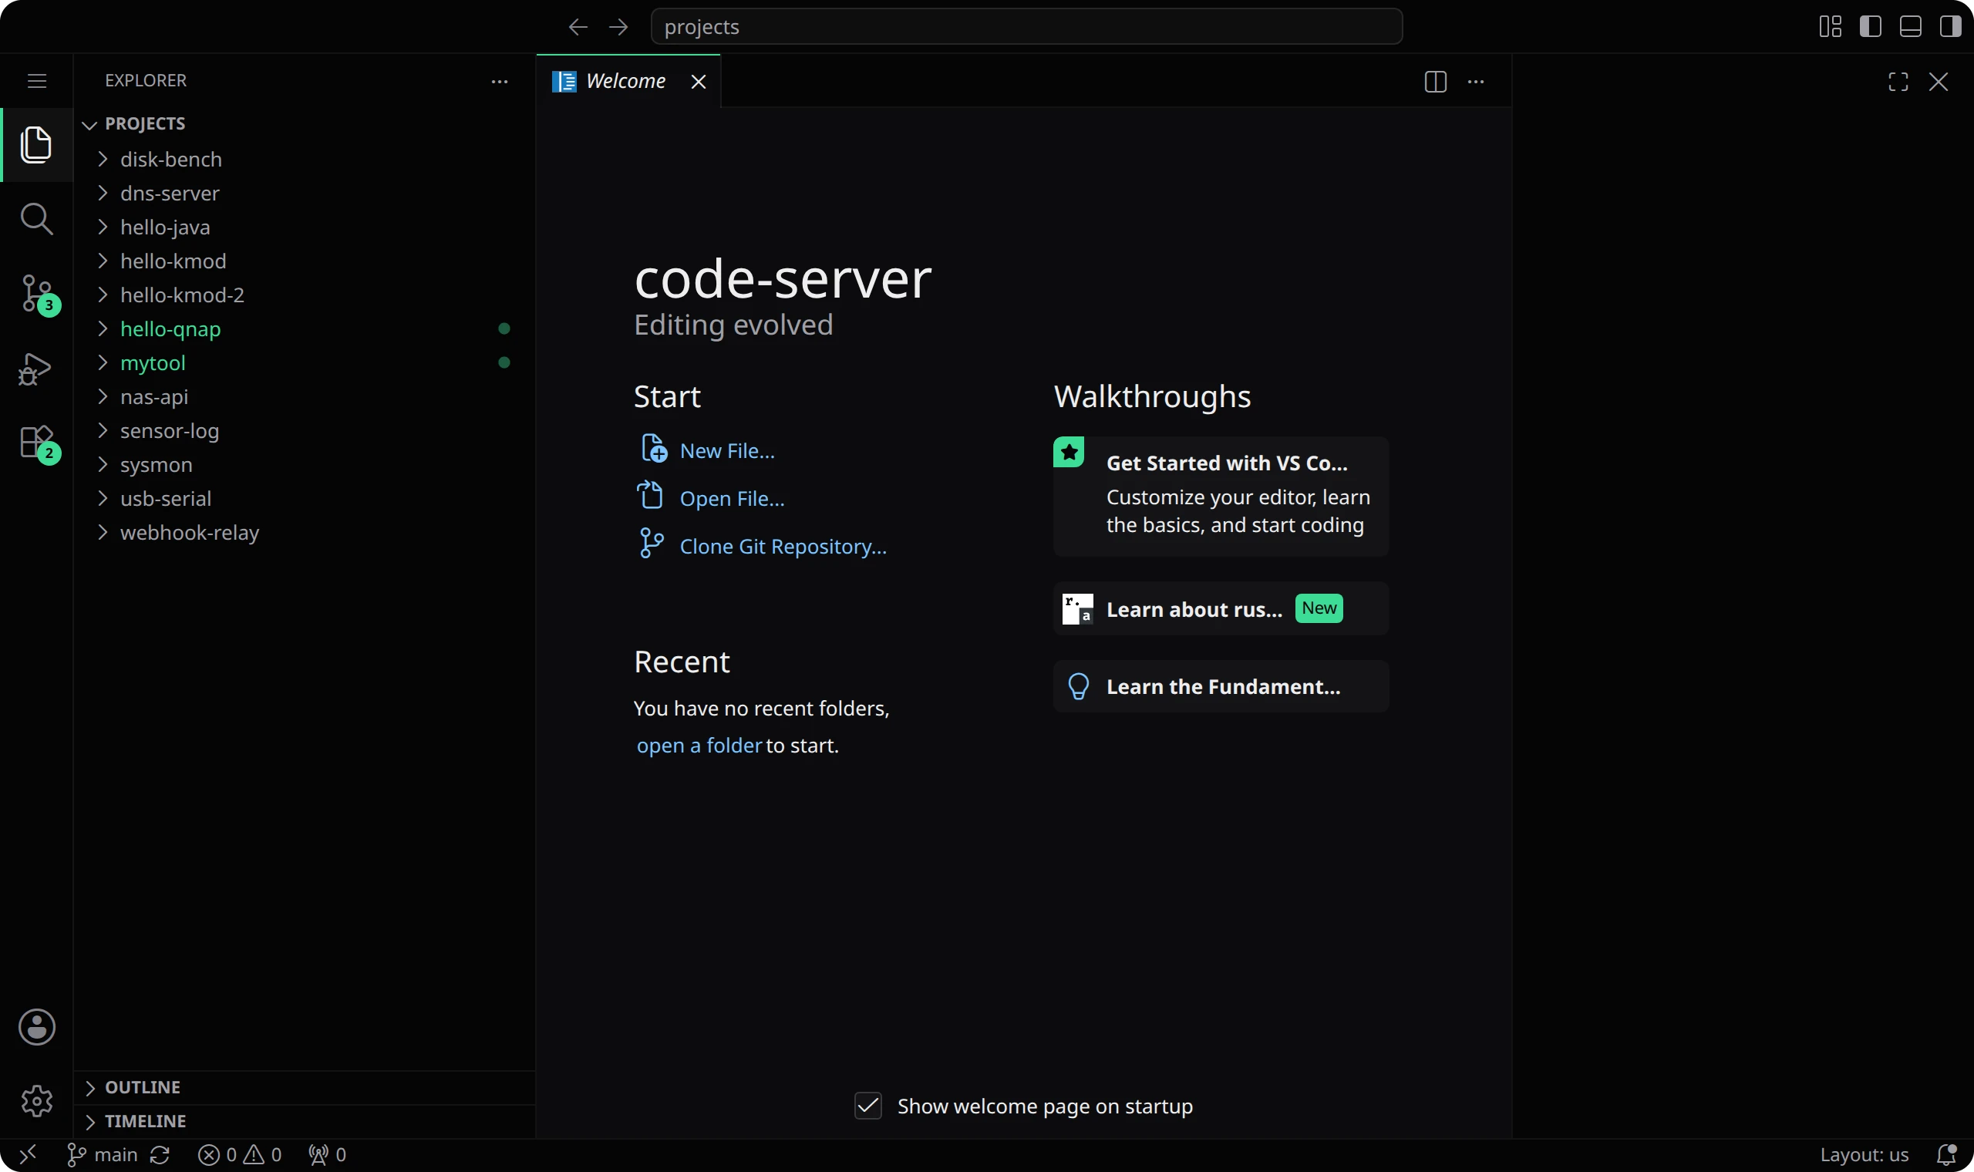
Task: Go forward using the right arrow
Action: tap(618, 27)
